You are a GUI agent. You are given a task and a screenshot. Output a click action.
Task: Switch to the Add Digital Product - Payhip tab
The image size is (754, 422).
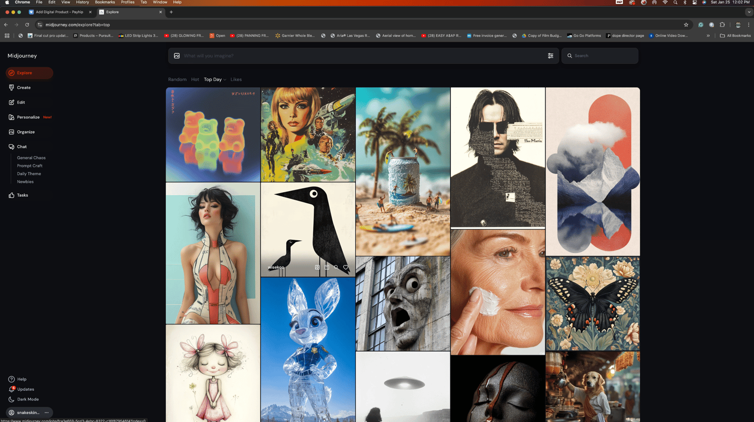coord(60,12)
